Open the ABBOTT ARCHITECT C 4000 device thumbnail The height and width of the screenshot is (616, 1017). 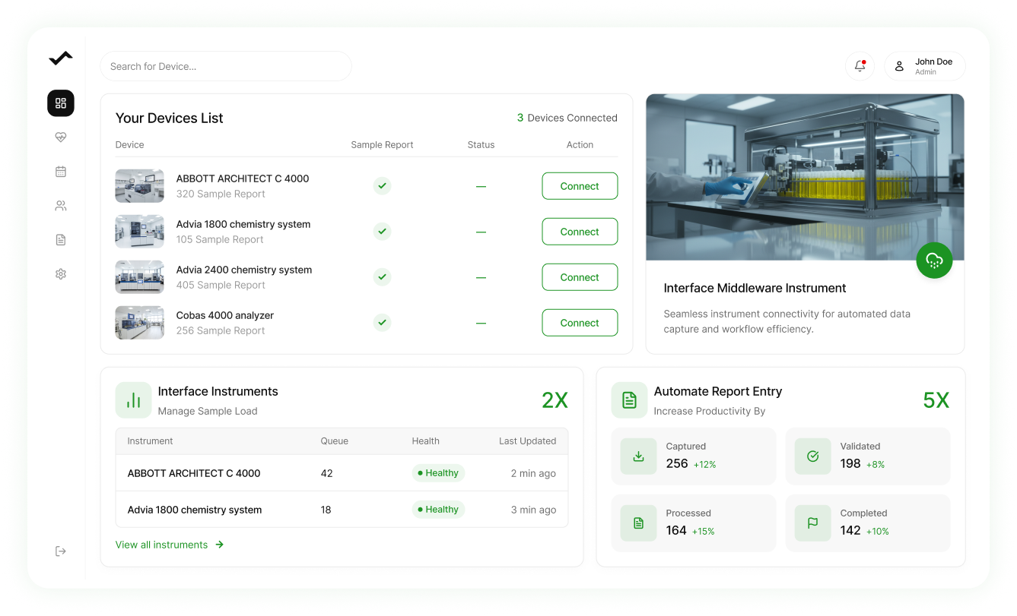(x=140, y=186)
